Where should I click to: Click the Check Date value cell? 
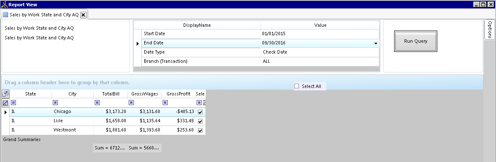click(x=320, y=52)
